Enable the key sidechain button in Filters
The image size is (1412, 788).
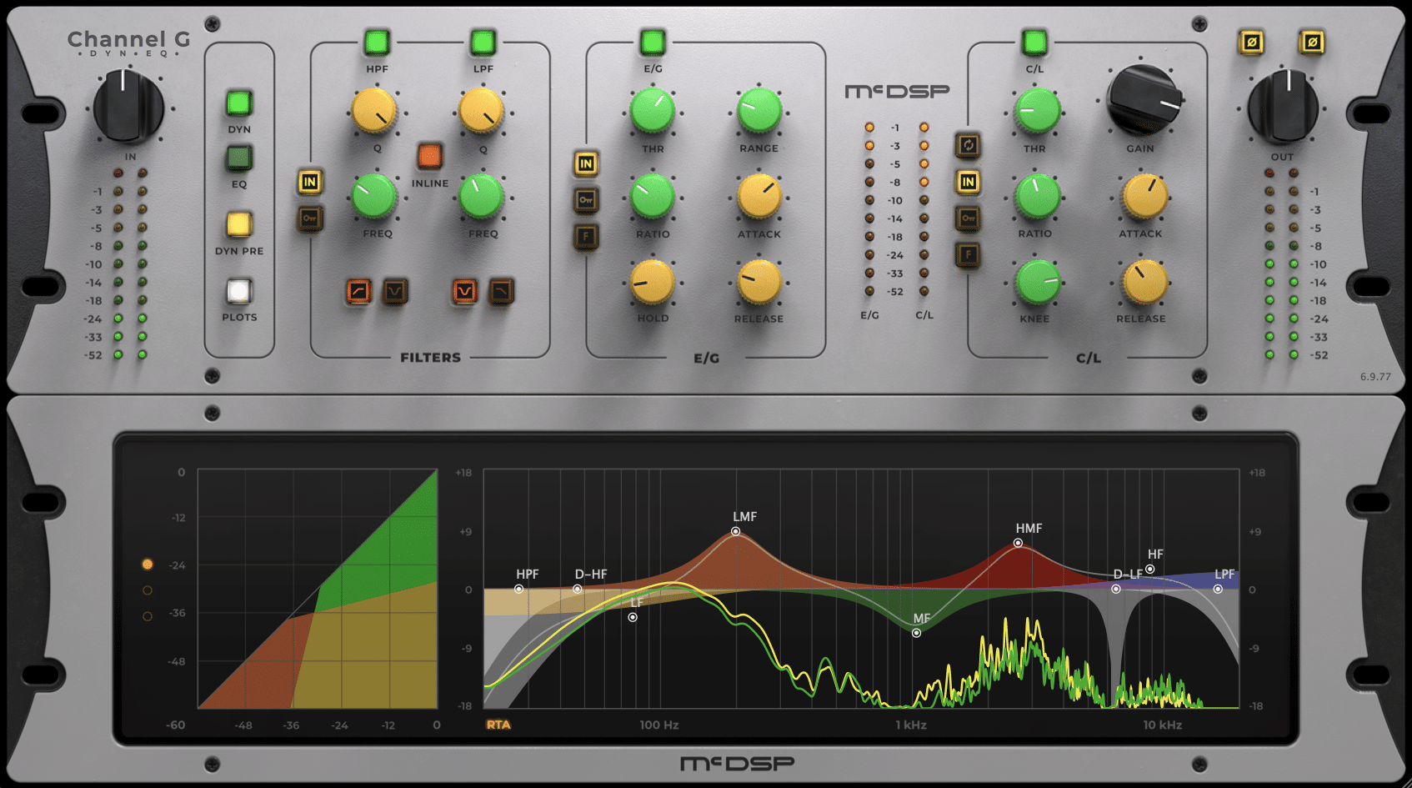(310, 218)
